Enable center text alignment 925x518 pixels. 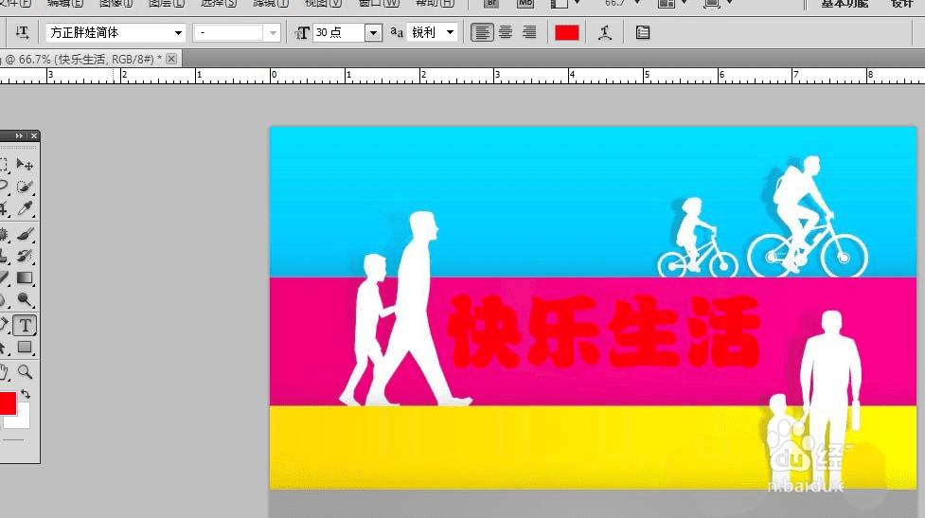[506, 32]
